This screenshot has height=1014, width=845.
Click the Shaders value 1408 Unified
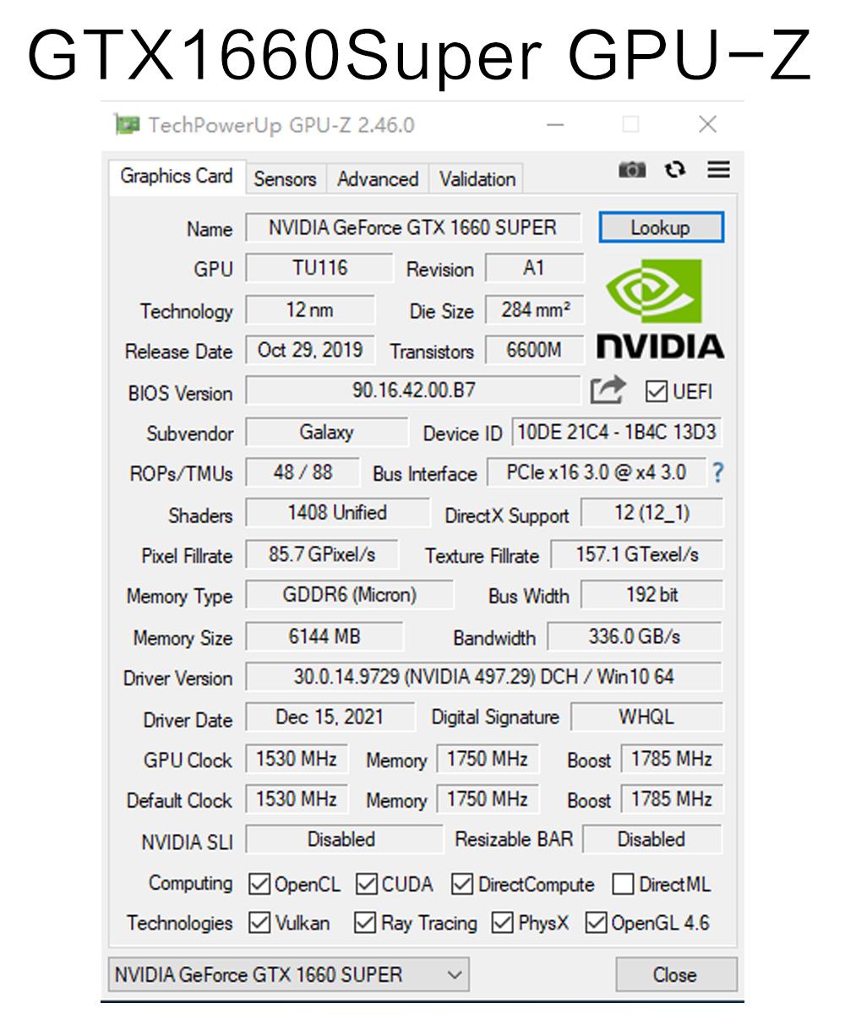click(x=337, y=512)
